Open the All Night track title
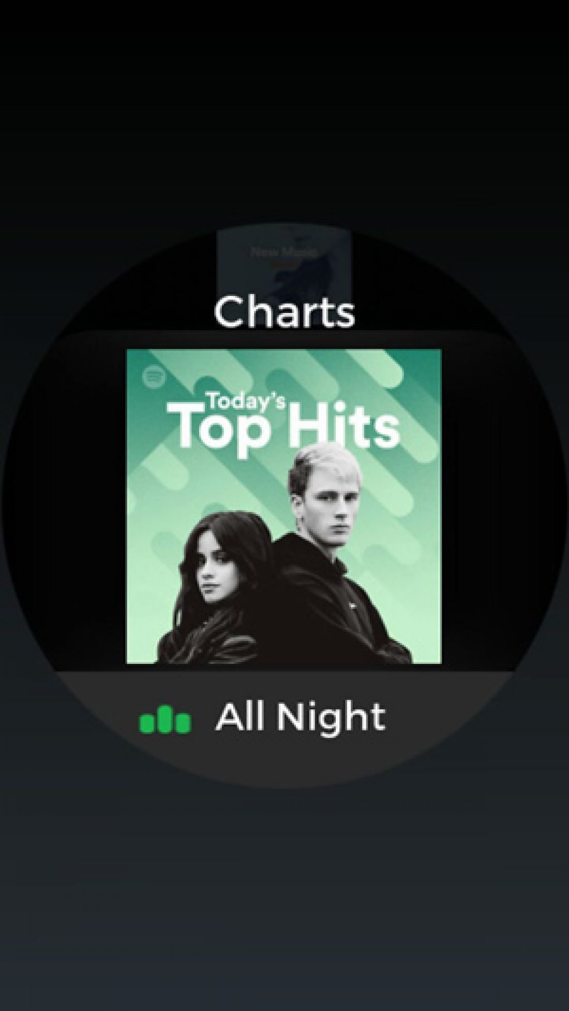 click(301, 717)
